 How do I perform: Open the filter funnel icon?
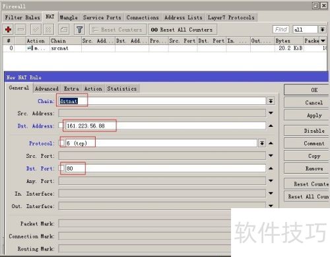click(x=79, y=30)
